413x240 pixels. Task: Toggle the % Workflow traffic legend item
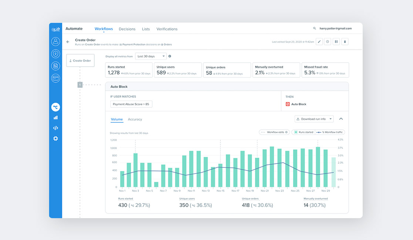point(329,132)
